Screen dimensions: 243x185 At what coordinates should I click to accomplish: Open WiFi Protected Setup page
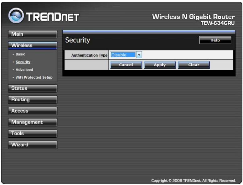[x=34, y=77]
